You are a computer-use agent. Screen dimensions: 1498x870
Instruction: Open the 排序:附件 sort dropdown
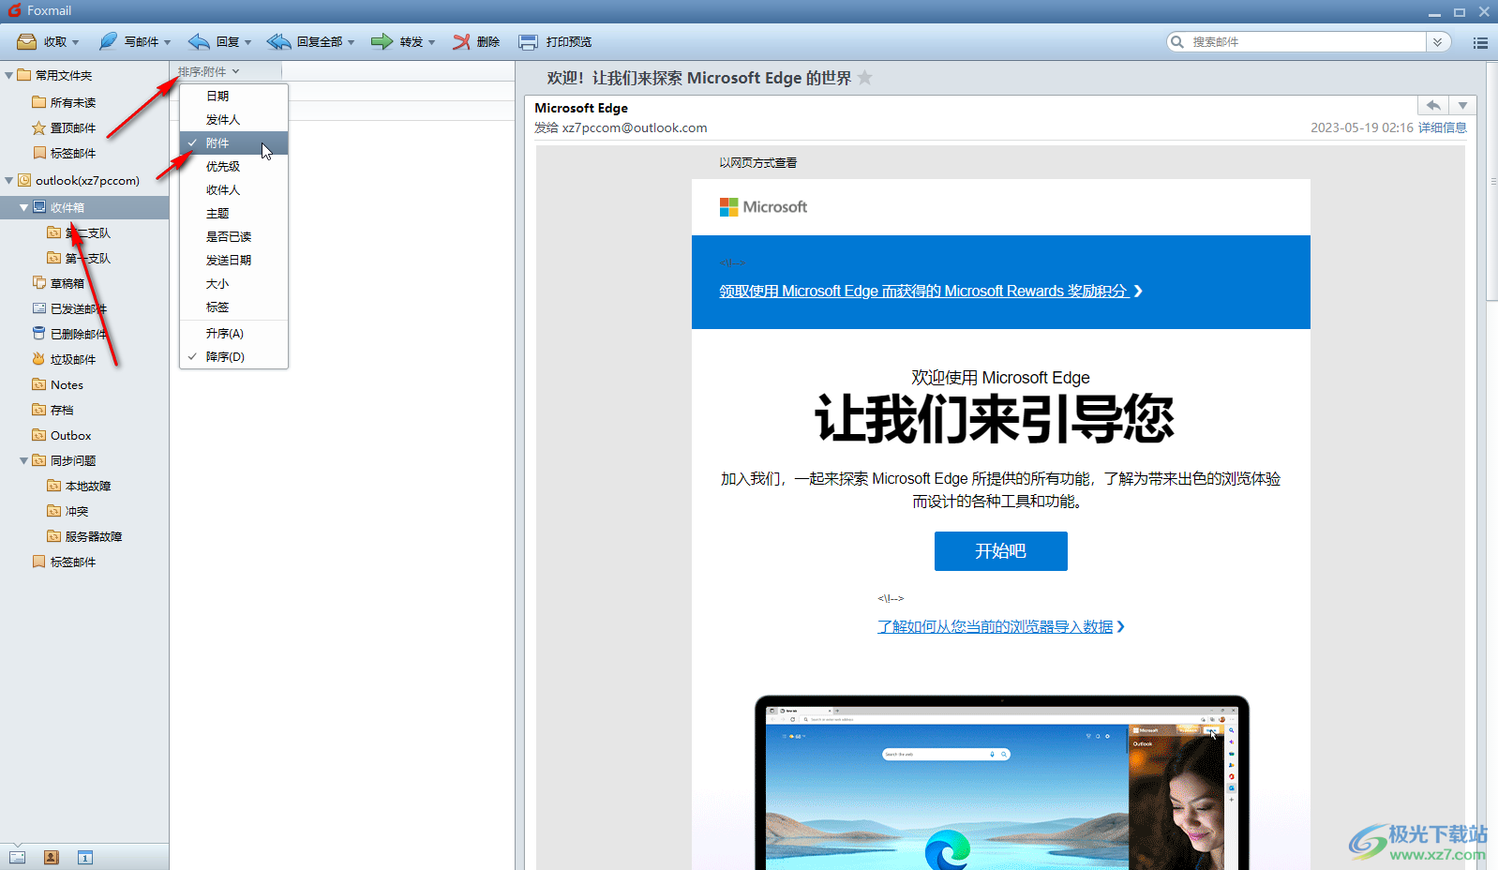tap(208, 71)
